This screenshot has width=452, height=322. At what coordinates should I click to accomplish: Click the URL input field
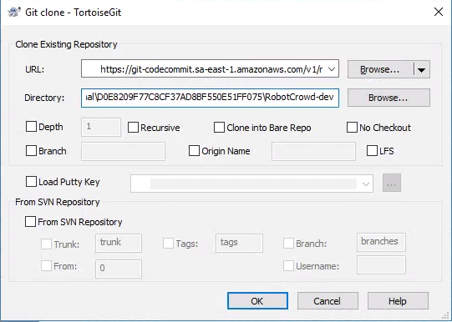(x=210, y=68)
